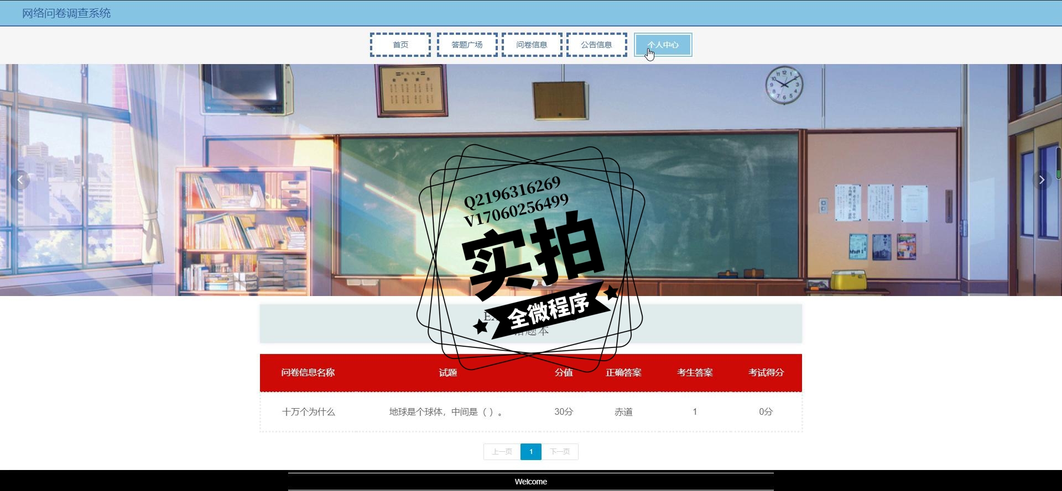The height and width of the screenshot is (491, 1062).
Task: Open the 首页 navigation tab
Action: click(400, 45)
